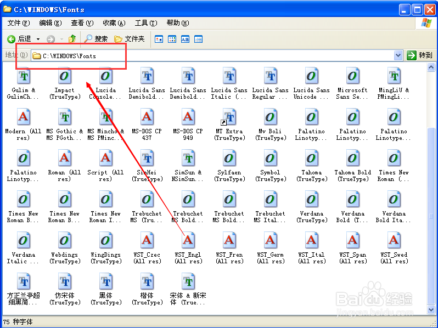This screenshot has height=328, width=438.
Task: Select the WST_Span (All res) font icon
Action: click(352, 240)
